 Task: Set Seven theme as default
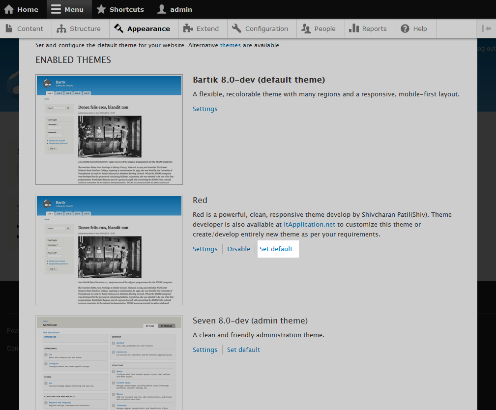coord(243,350)
